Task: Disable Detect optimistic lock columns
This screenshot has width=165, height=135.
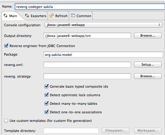Action: (x=46, y=95)
